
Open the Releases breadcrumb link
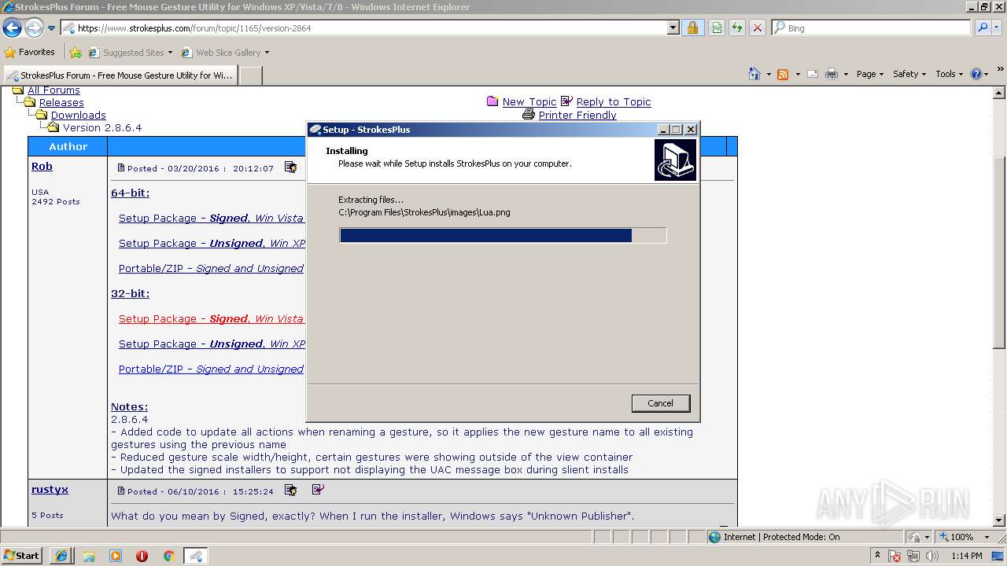point(61,102)
